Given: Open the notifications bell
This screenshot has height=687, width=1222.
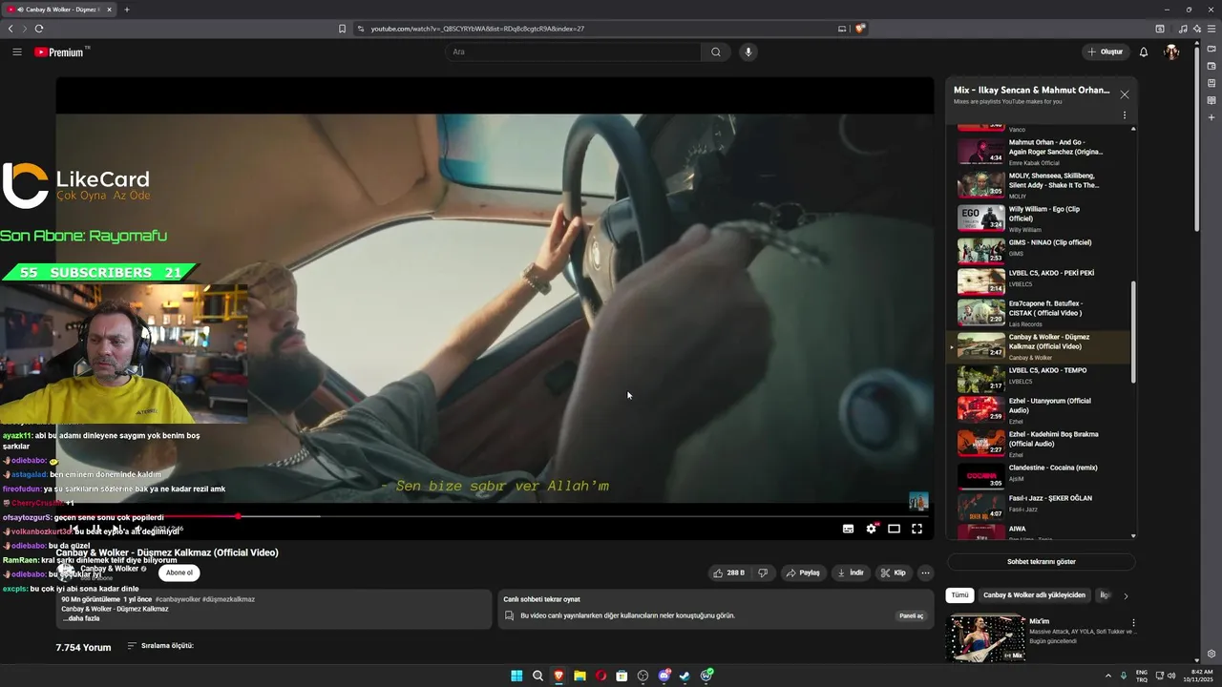Looking at the screenshot, I should [x=1144, y=52].
